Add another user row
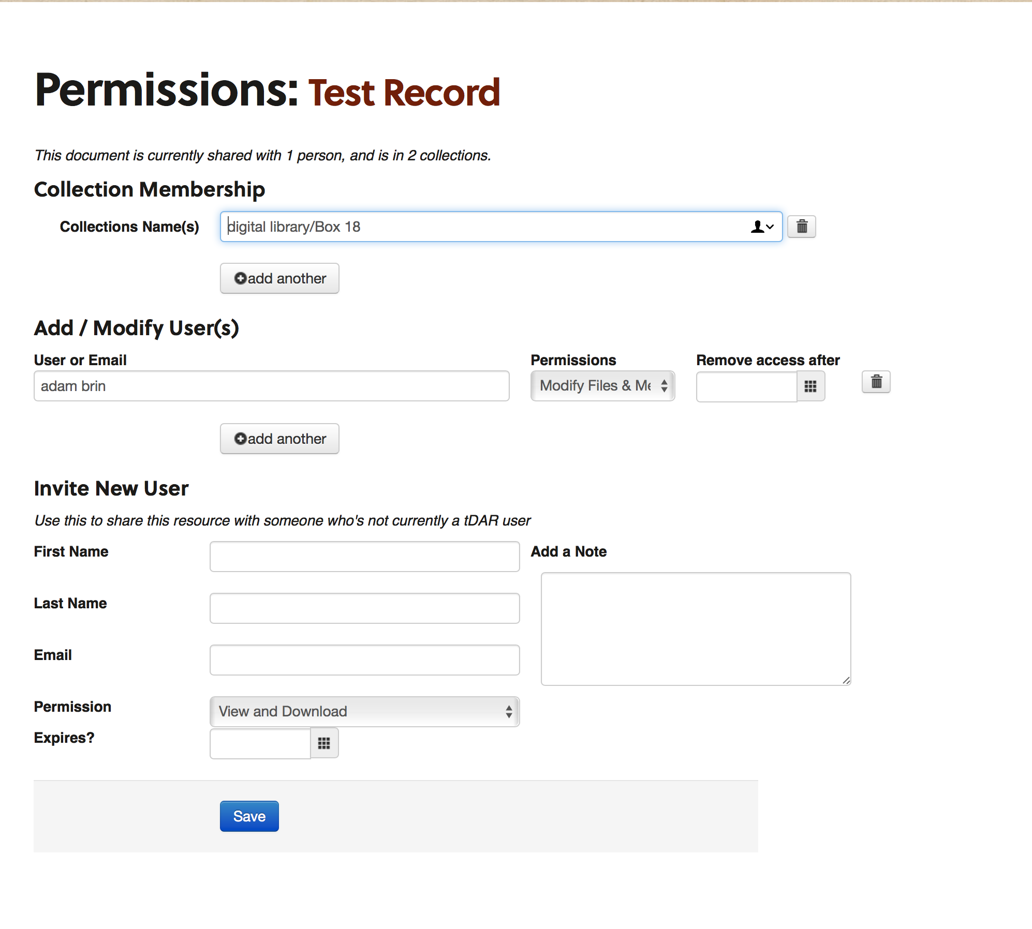This screenshot has height=929, width=1032. coord(279,439)
